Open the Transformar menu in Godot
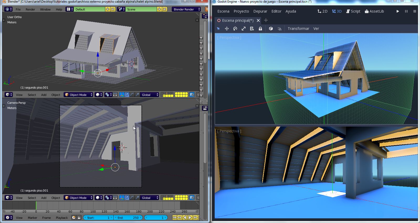The width and height of the screenshot is (420, 223). (x=298, y=29)
